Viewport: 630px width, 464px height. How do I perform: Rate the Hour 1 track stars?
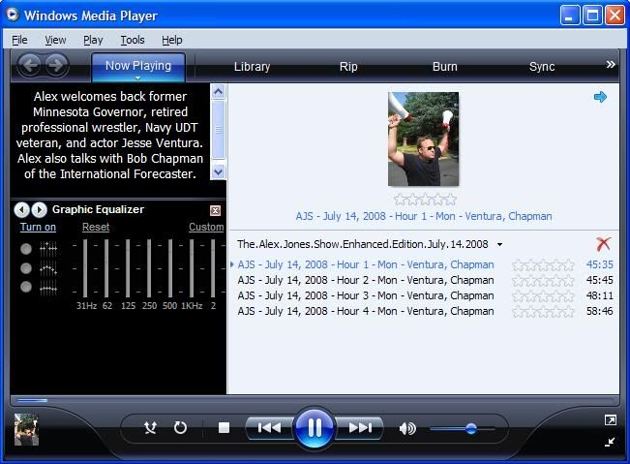point(543,265)
